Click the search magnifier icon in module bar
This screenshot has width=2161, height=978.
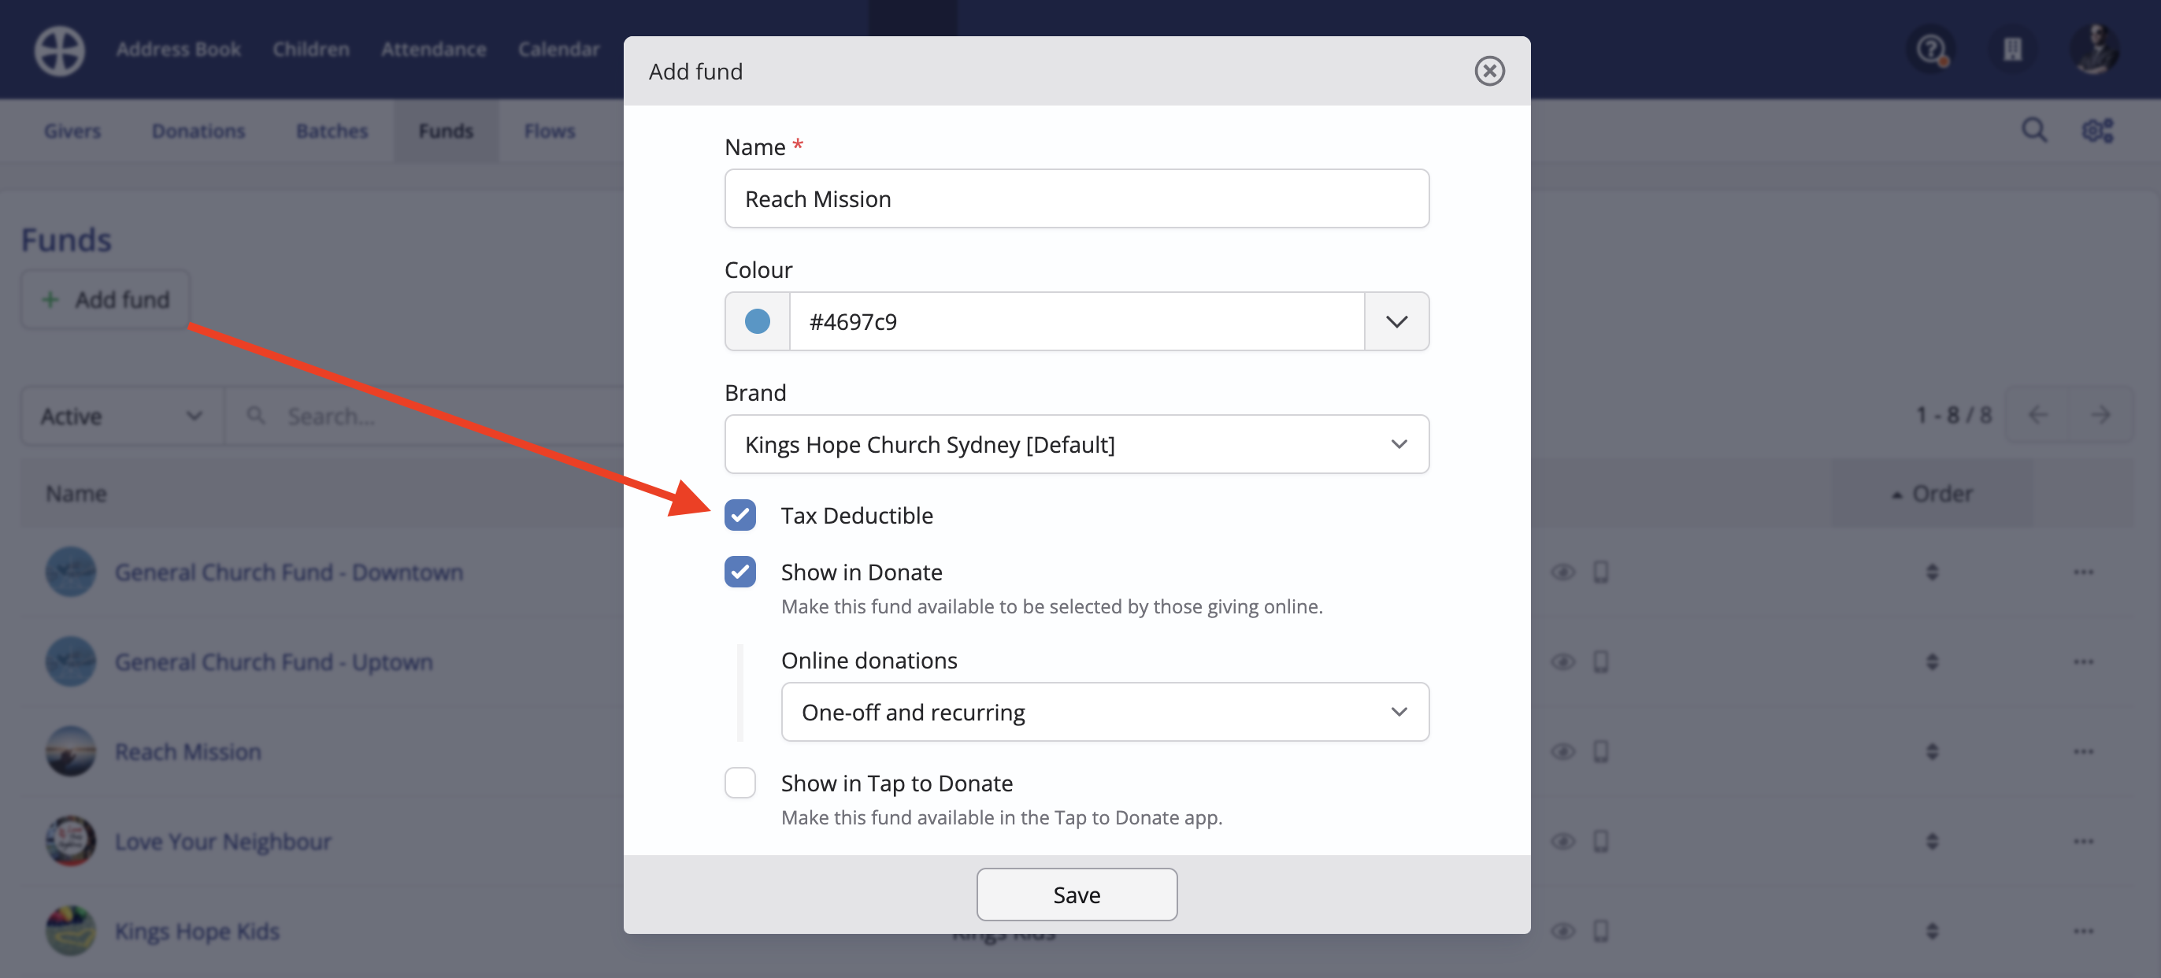pyautogui.click(x=2034, y=131)
